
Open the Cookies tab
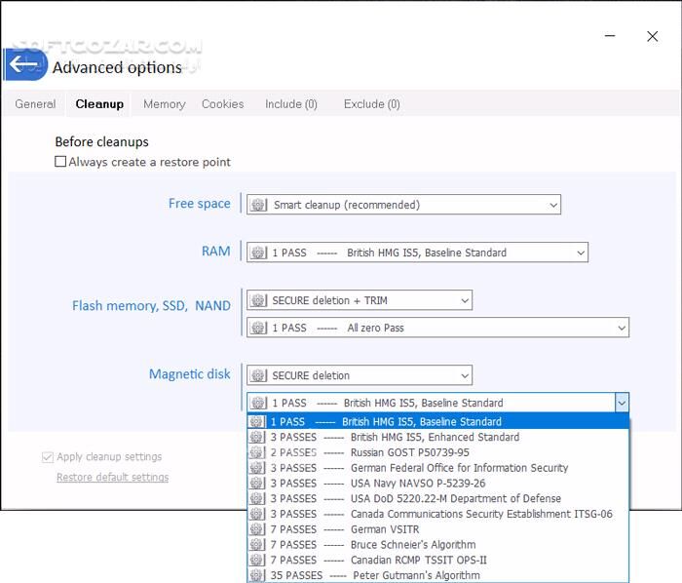(x=222, y=104)
